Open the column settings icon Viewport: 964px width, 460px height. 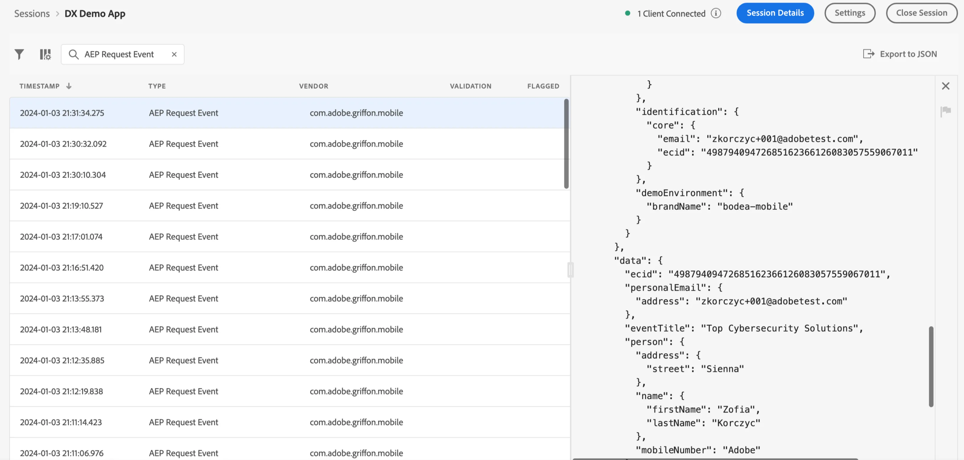[45, 54]
